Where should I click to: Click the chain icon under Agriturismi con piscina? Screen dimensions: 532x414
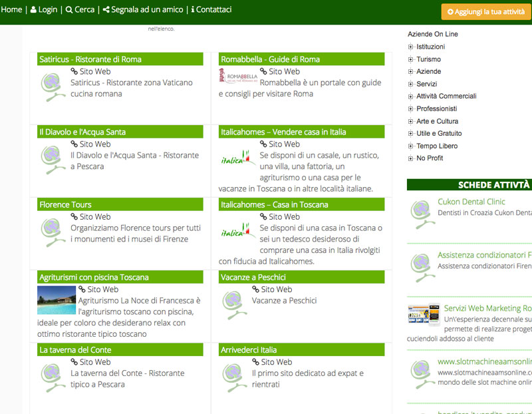82,290
